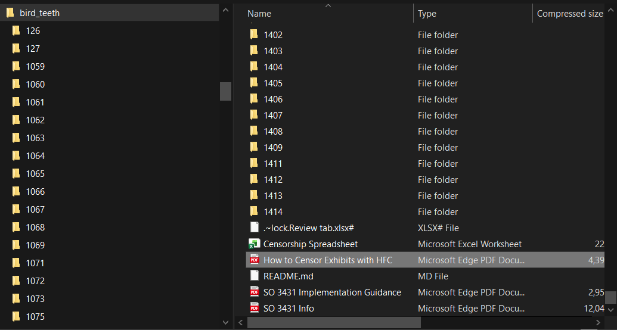This screenshot has height=330, width=617.
Task: Select folder 1060 in navigation tree
Action: [x=35, y=85]
